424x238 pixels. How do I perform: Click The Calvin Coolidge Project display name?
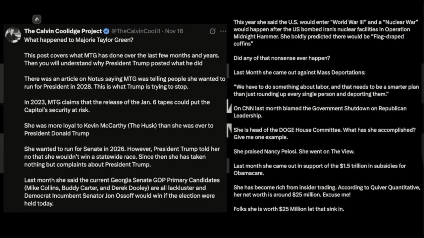tap(63, 31)
